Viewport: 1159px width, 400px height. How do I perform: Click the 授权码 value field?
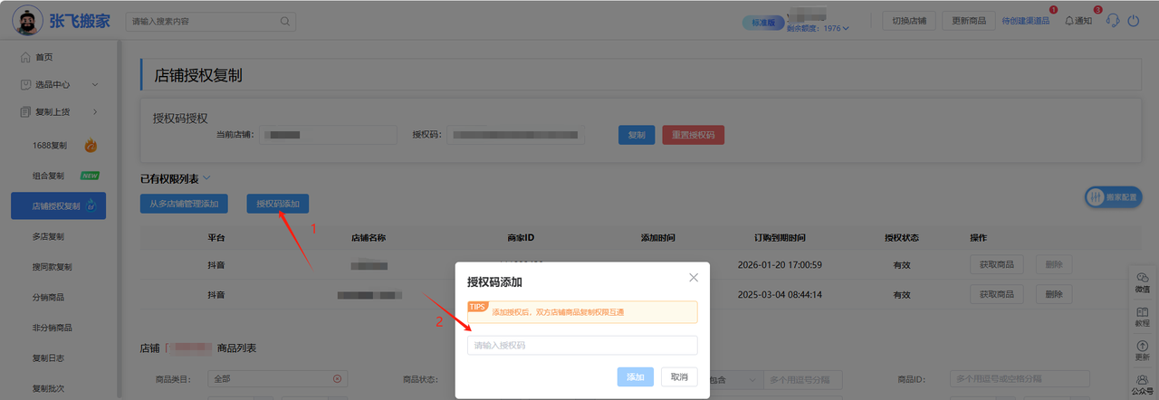click(514, 135)
